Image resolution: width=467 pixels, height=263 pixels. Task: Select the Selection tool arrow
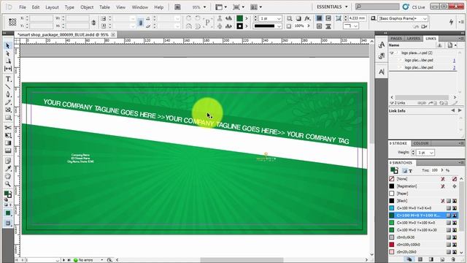click(x=8, y=45)
